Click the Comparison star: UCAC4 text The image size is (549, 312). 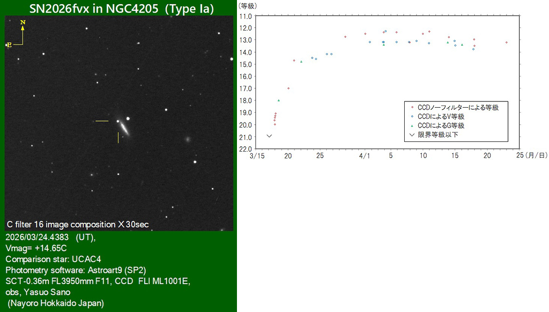click(x=54, y=259)
